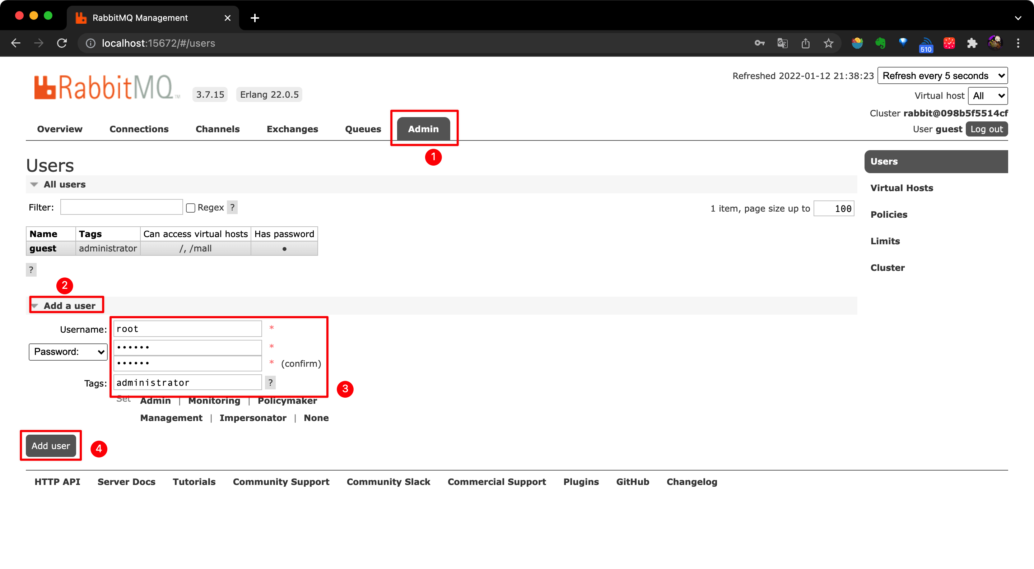The height and width of the screenshot is (569, 1034).
Task: Open the Tutorials footer link
Action: 194,482
